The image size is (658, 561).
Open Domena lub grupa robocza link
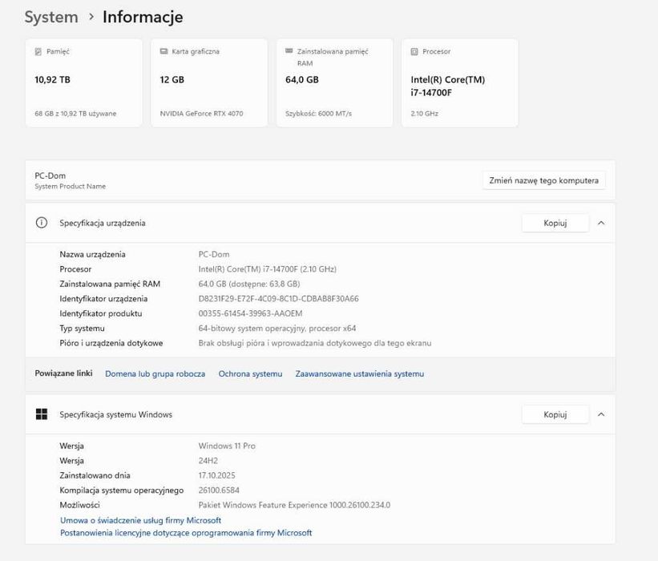[155, 373]
